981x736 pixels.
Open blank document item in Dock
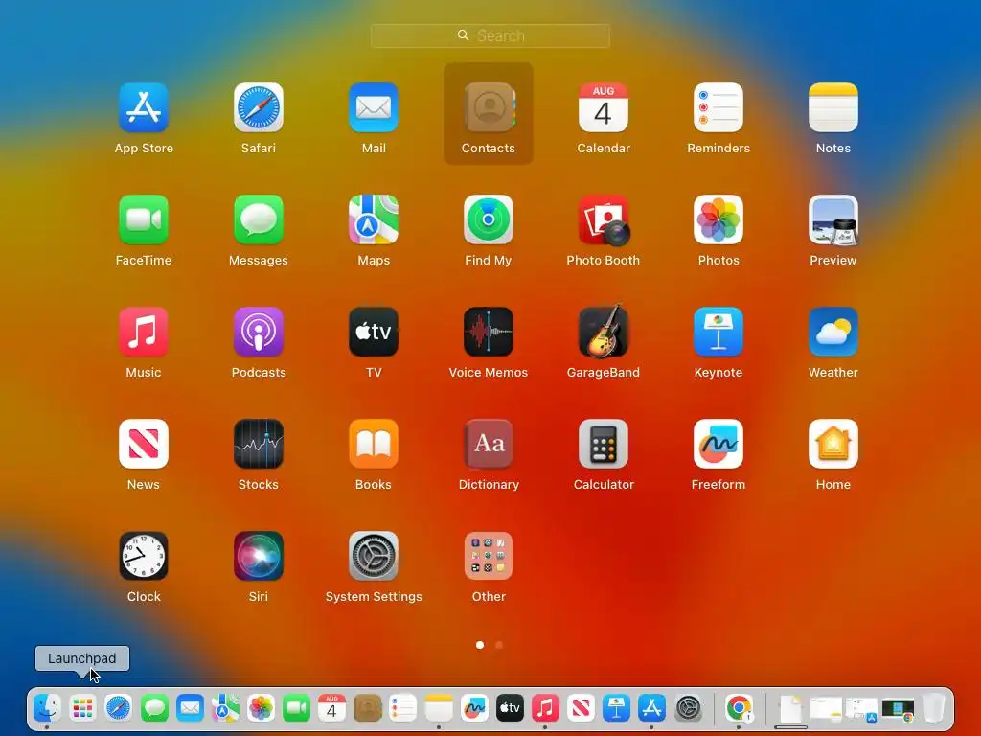click(x=790, y=708)
